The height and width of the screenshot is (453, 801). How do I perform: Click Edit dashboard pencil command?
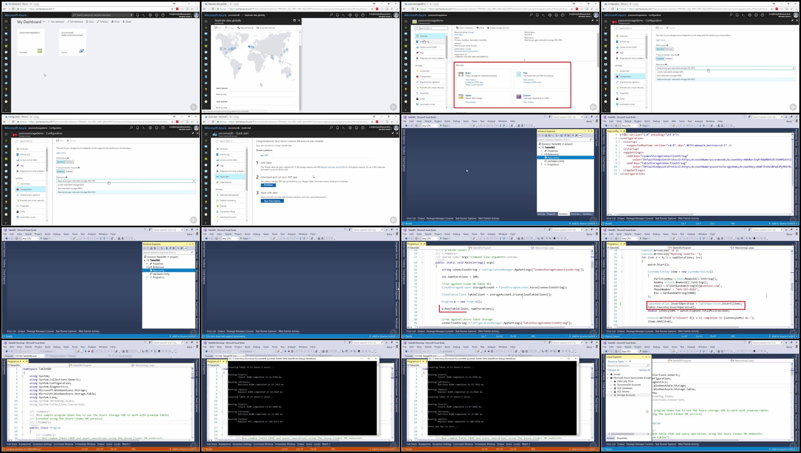(x=75, y=22)
